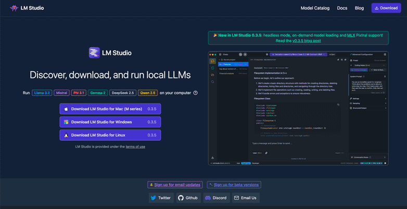
Task: Download LM Studio for Linux
Action: pyautogui.click(x=110, y=135)
